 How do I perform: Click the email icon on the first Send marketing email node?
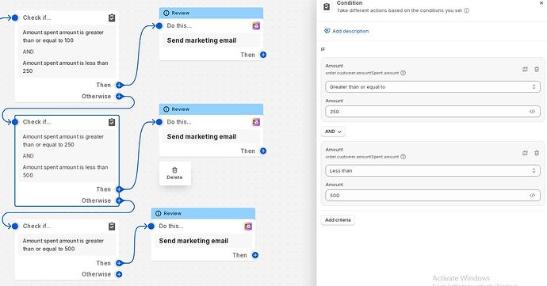tap(256, 26)
